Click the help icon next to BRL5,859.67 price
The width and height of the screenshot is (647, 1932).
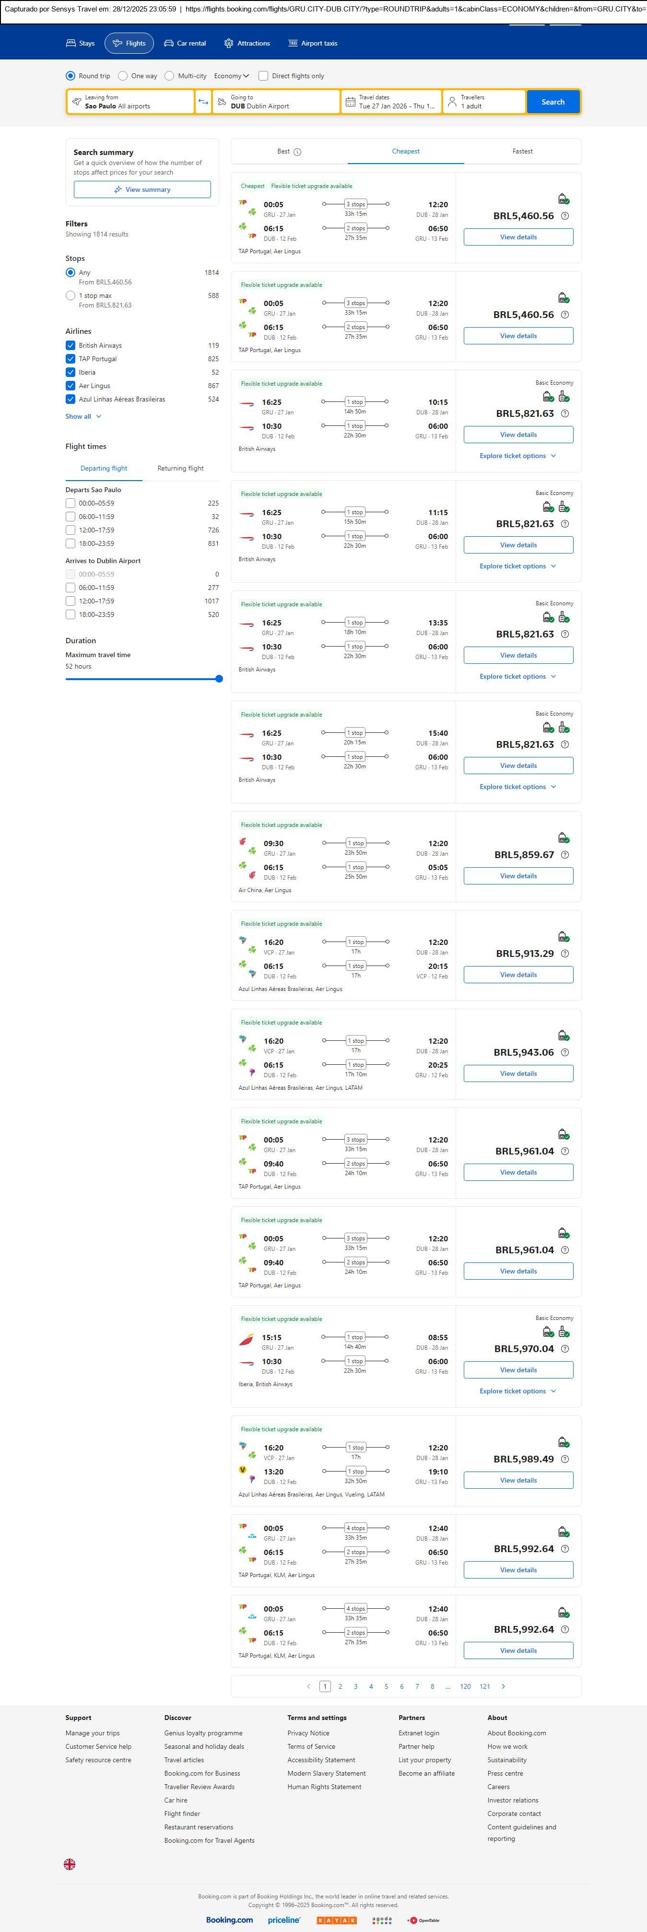[565, 855]
